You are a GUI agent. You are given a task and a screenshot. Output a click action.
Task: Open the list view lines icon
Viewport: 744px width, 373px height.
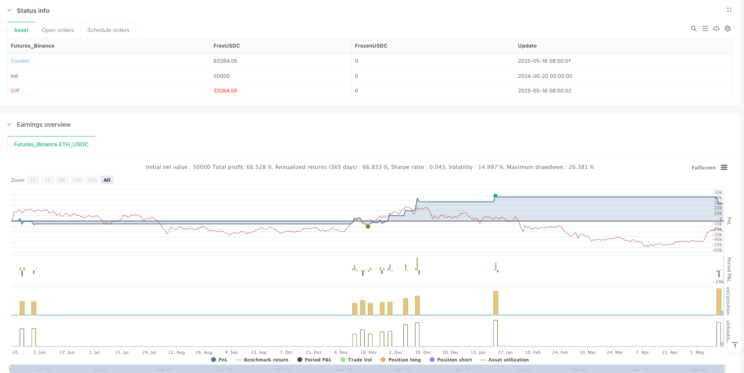coord(705,28)
